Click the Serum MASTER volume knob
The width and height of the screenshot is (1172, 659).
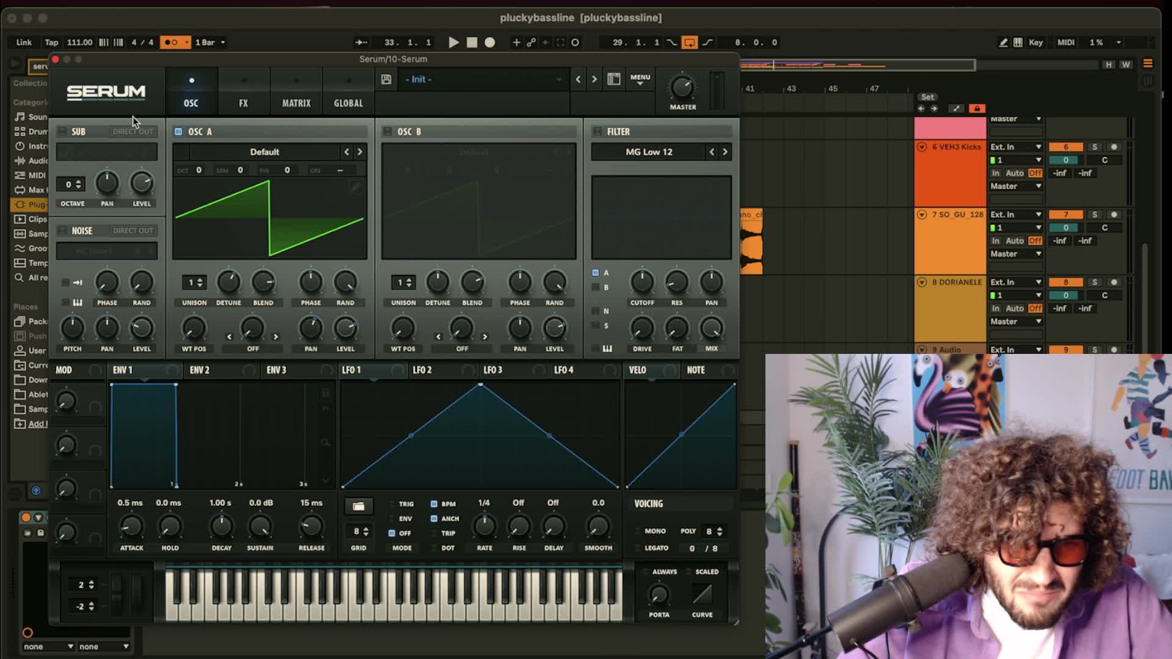point(682,87)
